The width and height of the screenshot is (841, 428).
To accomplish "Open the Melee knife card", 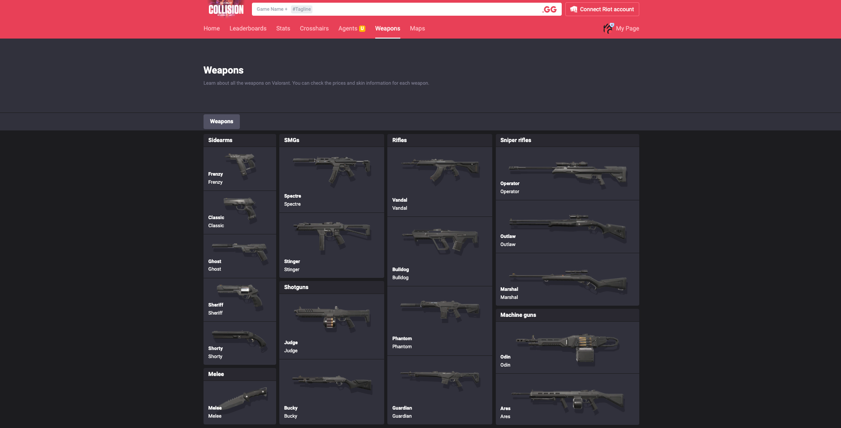I will [x=240, y=402].
